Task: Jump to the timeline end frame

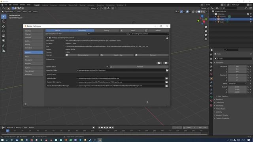Action: [113, 127]
